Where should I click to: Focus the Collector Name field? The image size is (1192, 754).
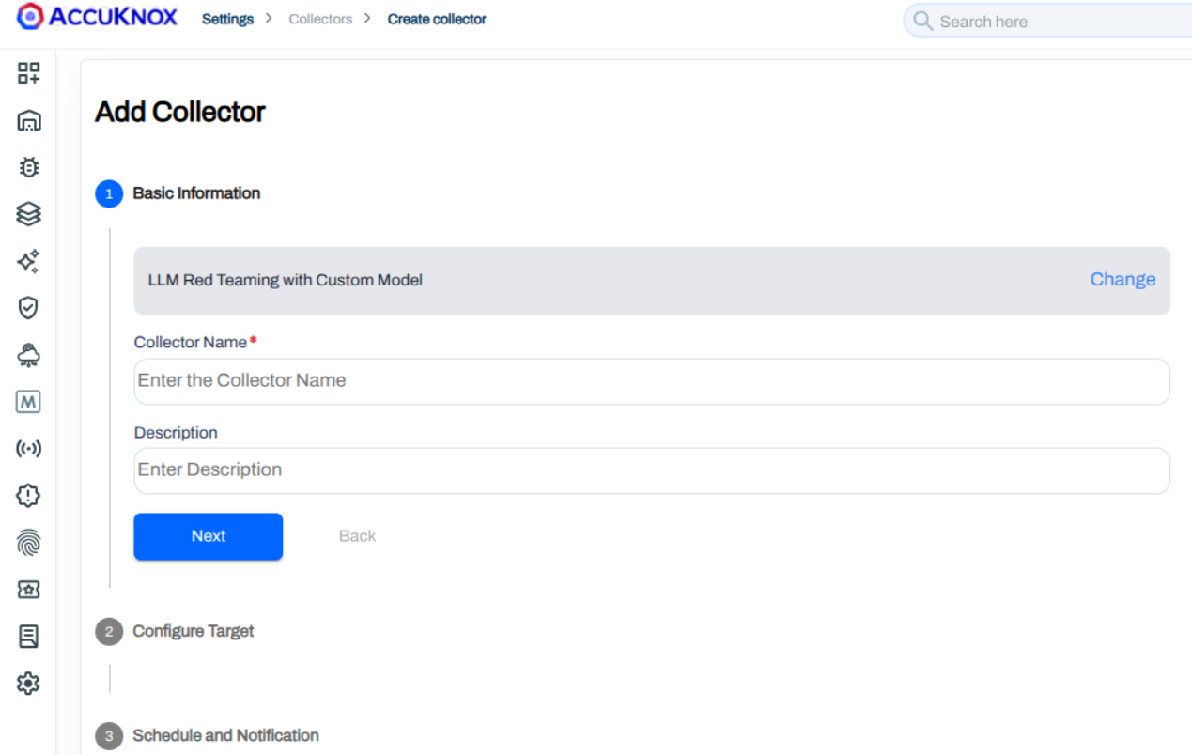(x=652, y=381)
